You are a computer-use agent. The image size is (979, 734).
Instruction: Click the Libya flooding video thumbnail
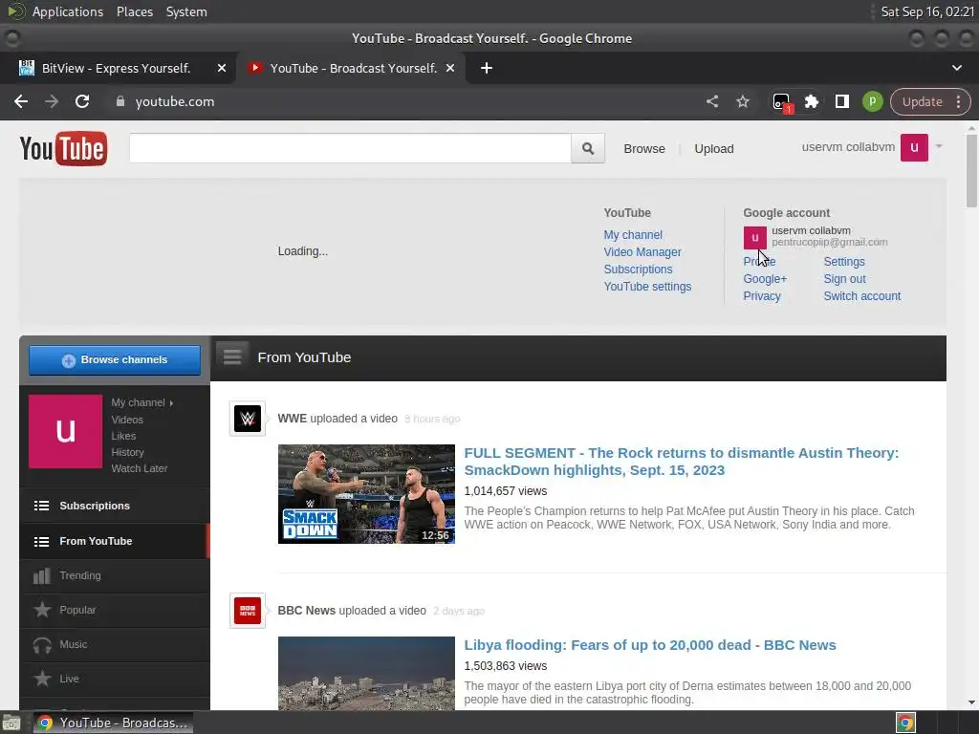point(366,673)
